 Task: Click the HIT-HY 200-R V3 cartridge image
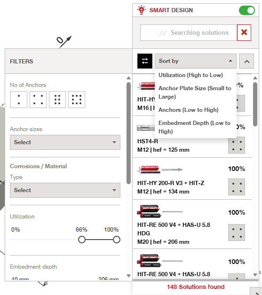(149, 170)
